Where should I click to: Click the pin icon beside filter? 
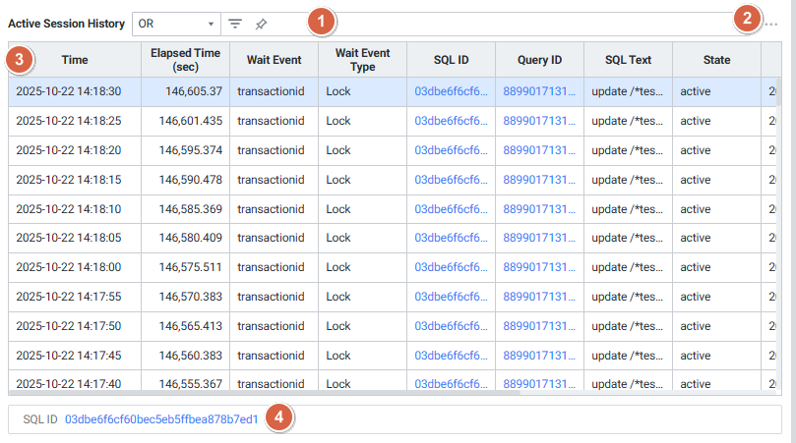261,24
